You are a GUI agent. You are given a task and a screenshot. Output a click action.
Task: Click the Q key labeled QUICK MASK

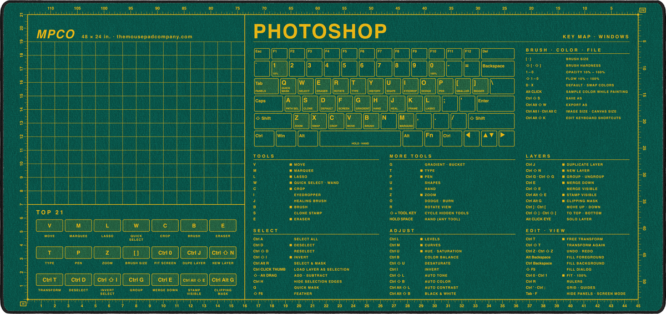point(288,86)
